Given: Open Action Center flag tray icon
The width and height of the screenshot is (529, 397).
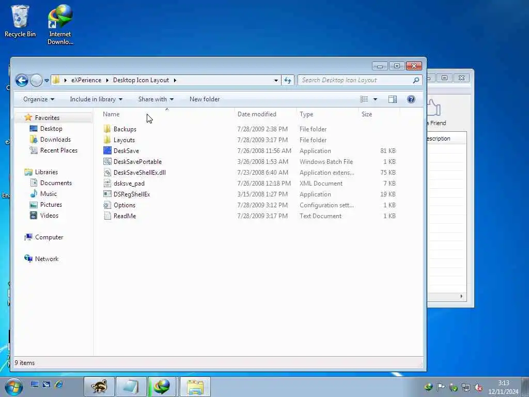Looking at the screenshot, I should coord(441,387).
